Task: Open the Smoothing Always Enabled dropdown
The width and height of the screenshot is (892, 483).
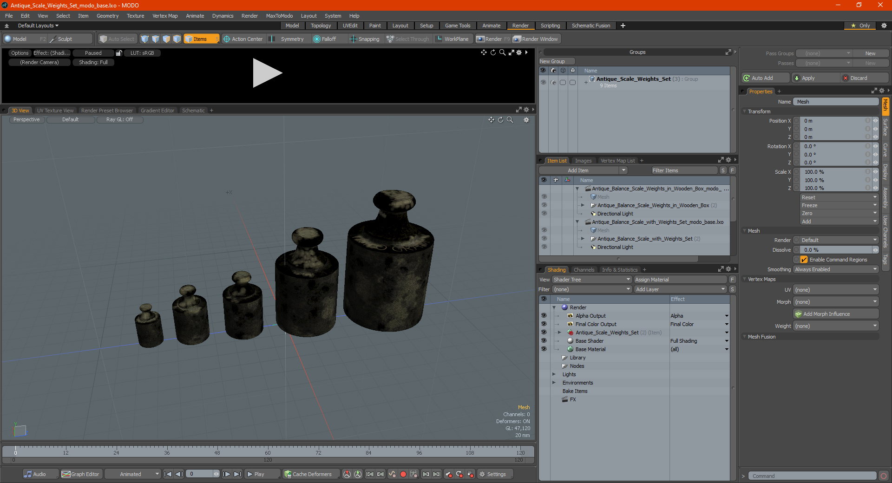Action: (x=836, y=269)
